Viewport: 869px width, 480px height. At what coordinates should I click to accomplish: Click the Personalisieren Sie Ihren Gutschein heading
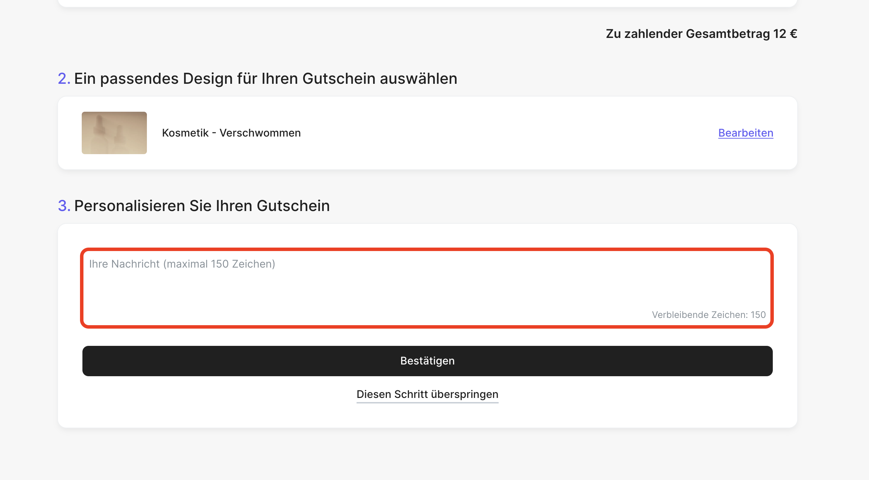click(x=202, y=206)
